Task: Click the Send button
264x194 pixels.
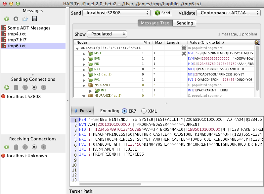Action: pos(162,13)
